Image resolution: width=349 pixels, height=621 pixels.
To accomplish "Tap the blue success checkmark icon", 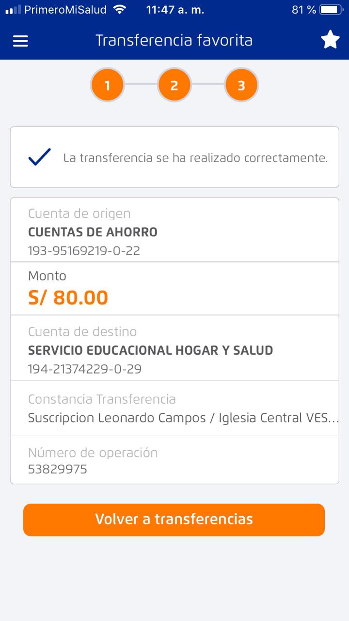I will point(40,157).
